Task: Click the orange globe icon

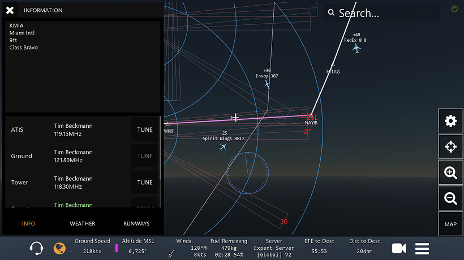Action: 59,248
